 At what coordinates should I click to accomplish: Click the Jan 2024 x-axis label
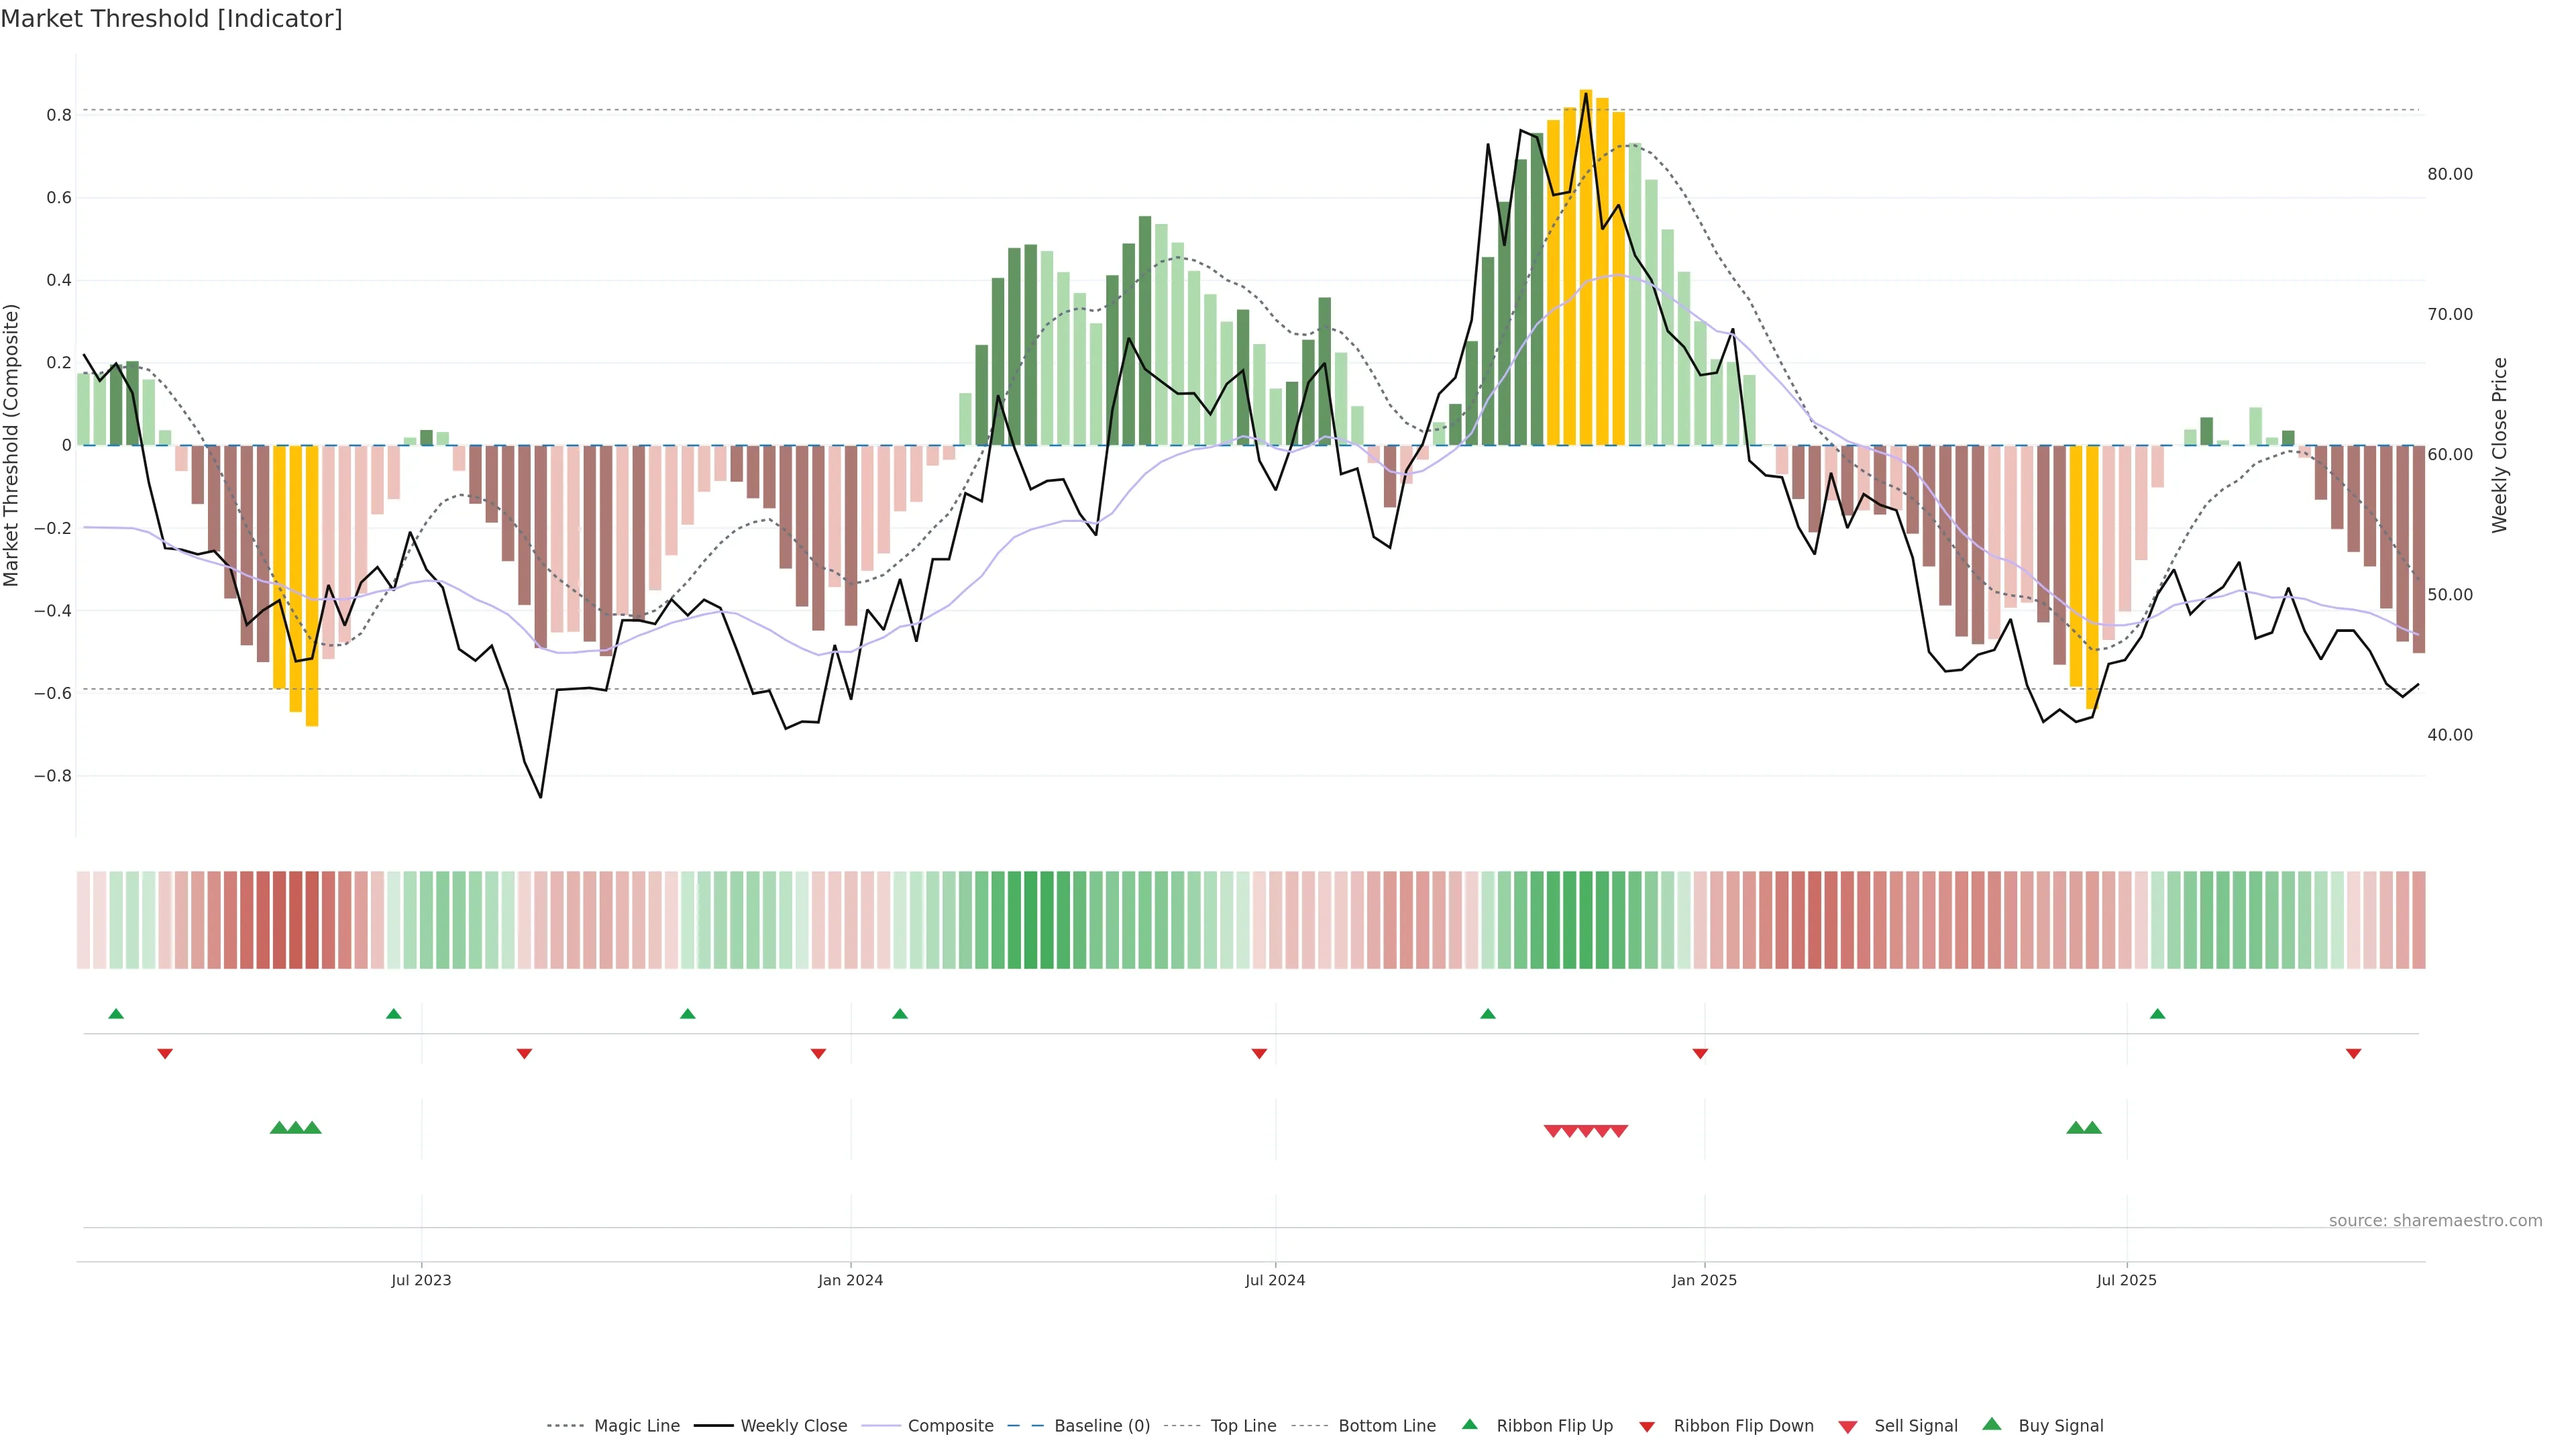tap(850, 1280)
